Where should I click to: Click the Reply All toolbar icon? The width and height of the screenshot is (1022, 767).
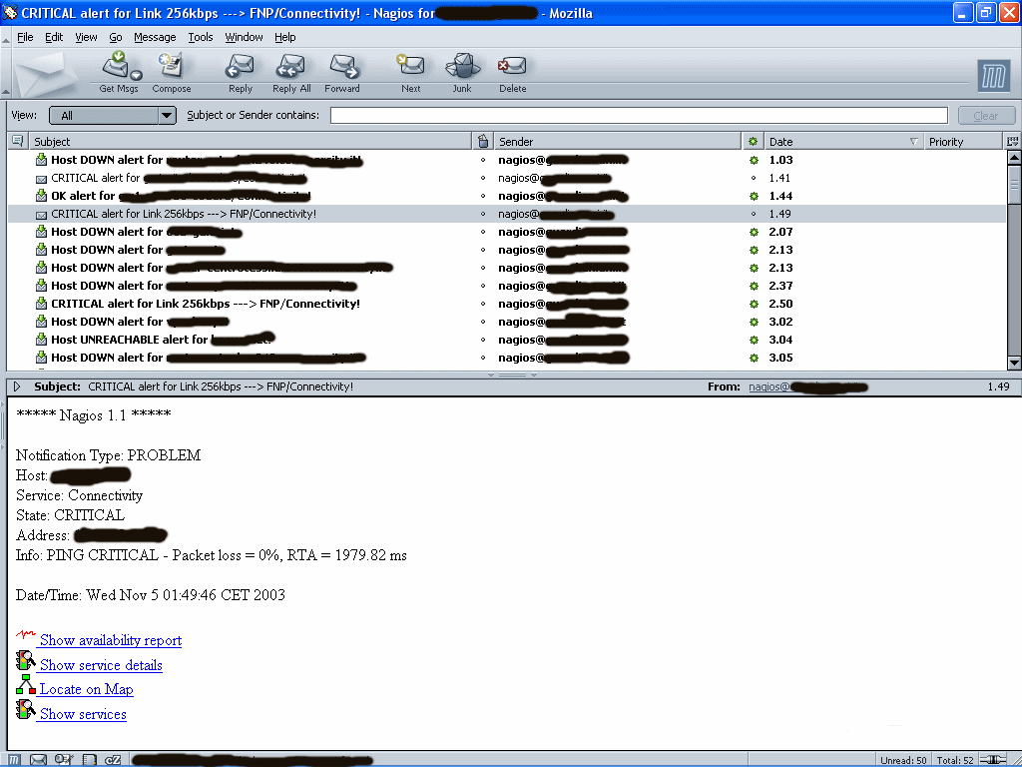[x=291, y=66]
